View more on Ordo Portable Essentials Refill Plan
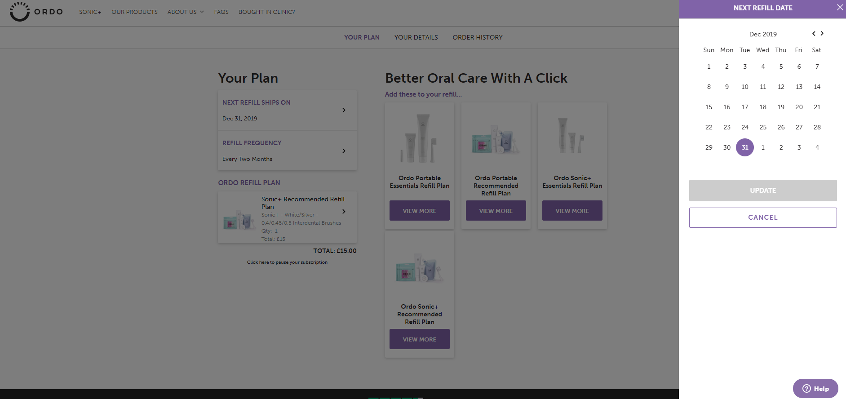This screenshot has height=399, width=846. 420,211
